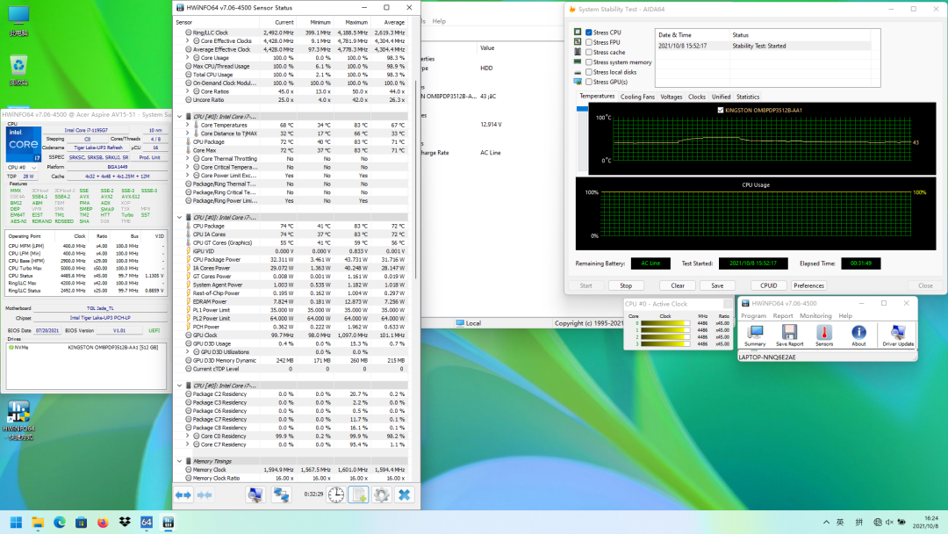Enable the Stress FPU checkbox

[x=590, y=42]
